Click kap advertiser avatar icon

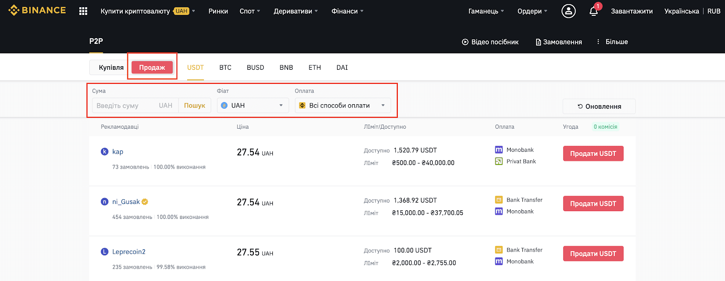click(x=105, y=151)
